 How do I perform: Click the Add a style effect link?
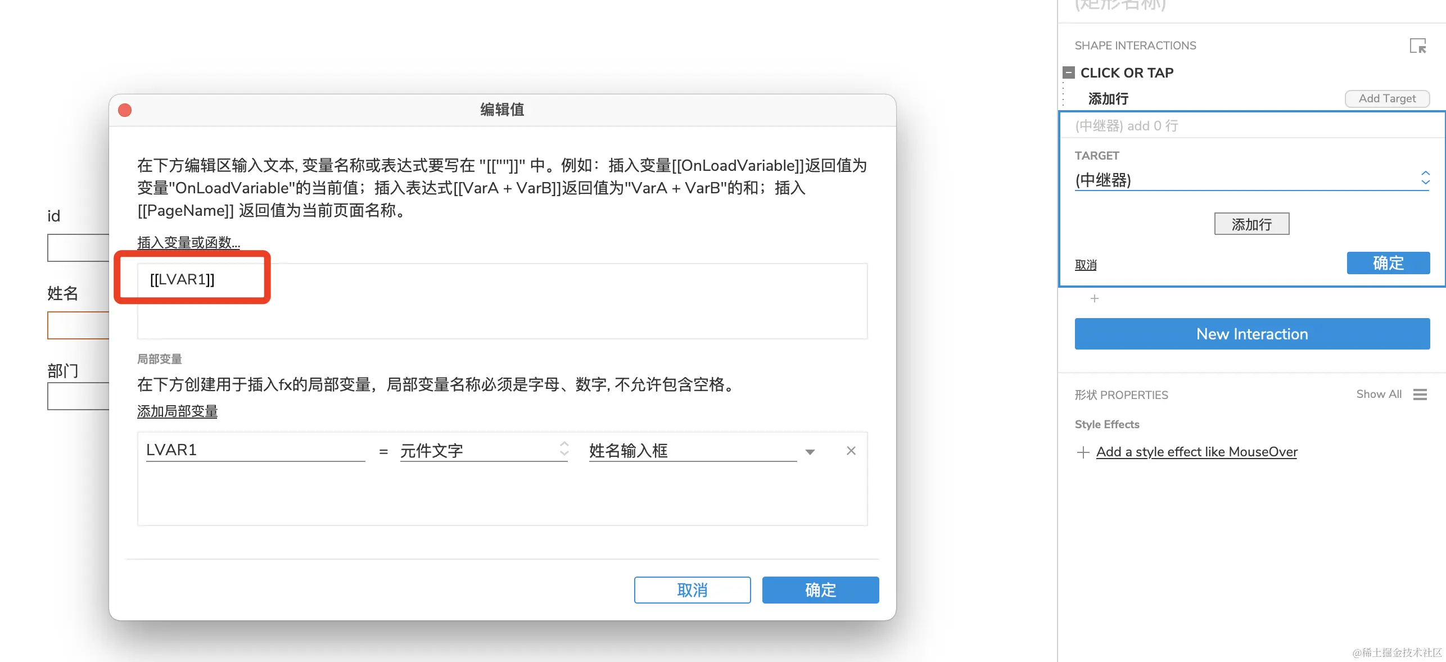point(1196,452)
